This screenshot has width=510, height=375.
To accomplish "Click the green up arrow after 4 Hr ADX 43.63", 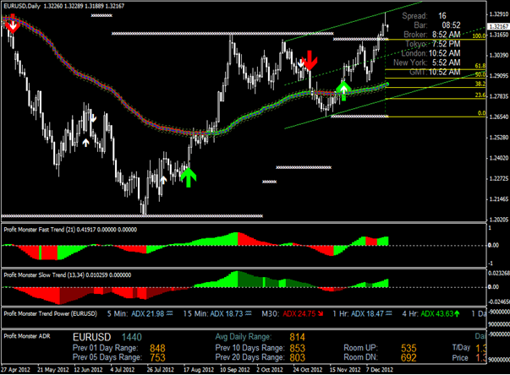I will point(457,313).
